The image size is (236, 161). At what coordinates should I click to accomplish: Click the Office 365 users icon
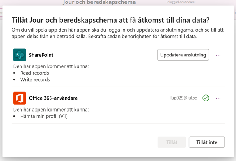click(20, 98)
